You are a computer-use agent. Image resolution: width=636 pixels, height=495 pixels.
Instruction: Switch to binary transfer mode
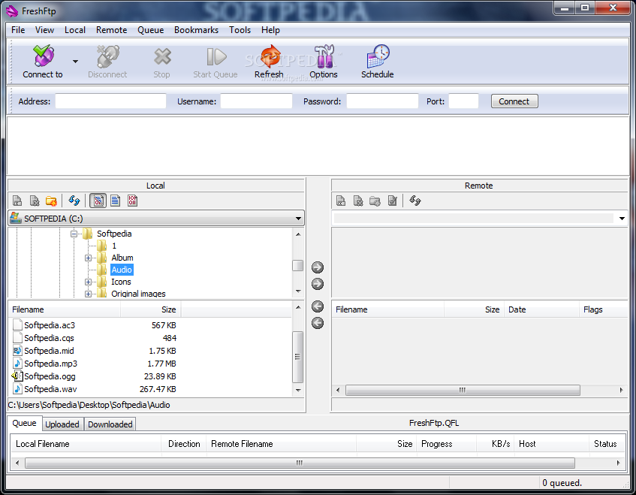pos(133,201)
